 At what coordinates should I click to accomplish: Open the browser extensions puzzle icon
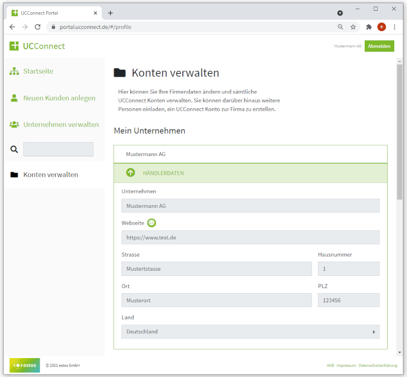tap(369, 27)
